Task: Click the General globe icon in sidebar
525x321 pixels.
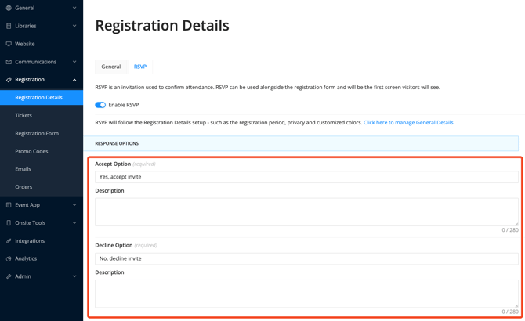Action: [9, 8]
